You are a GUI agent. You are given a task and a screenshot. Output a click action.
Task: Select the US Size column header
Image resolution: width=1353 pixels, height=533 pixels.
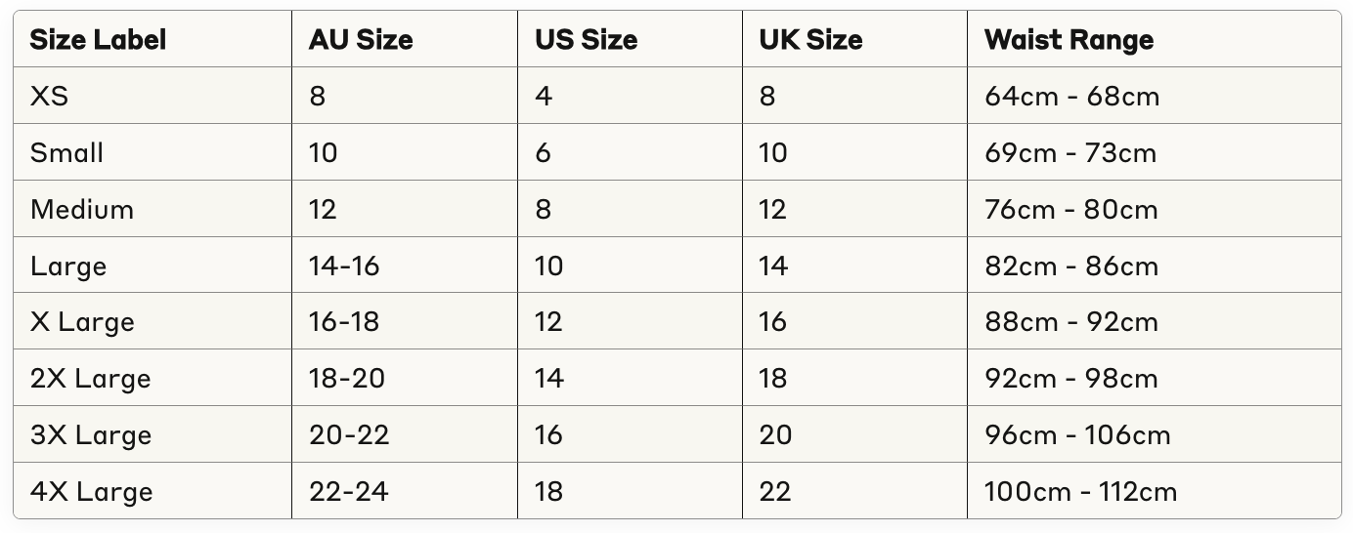point(586,40)
